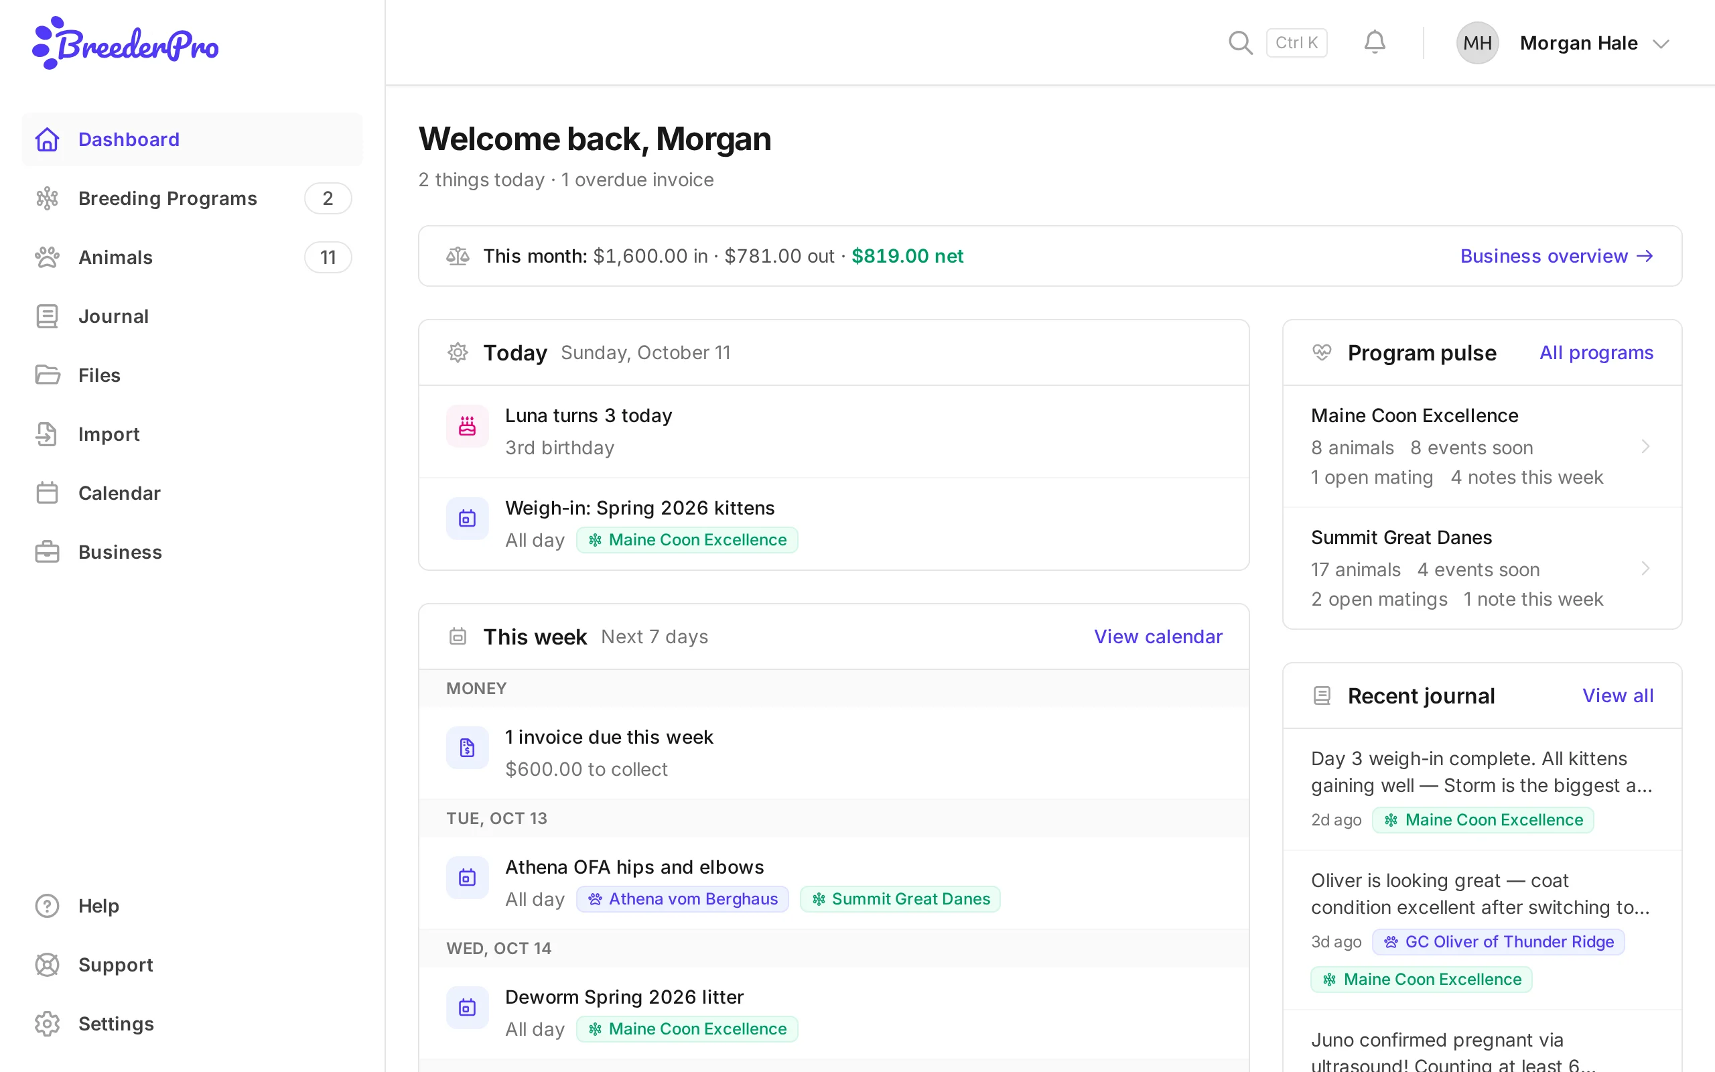Go to Animals page

pyautogui.click(x=192, y=257)
